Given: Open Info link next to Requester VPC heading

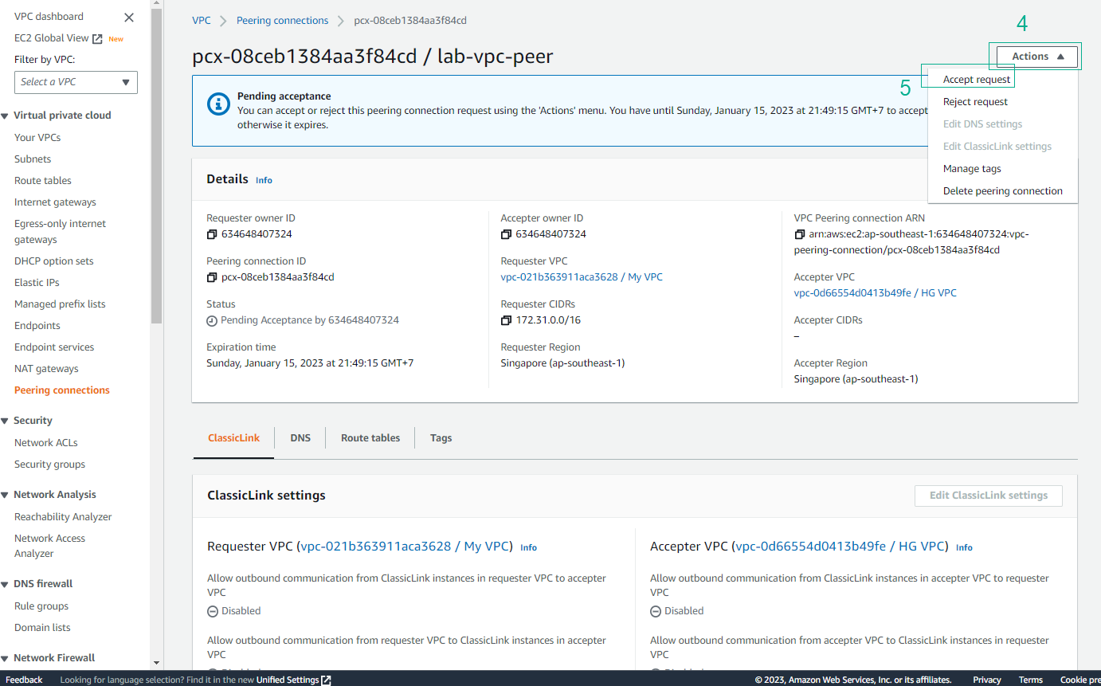Looking at the screenshot, I should click(x=528, y=548).
